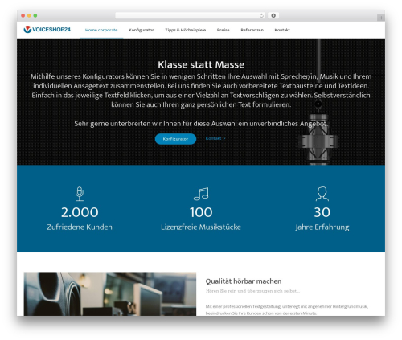Click the blue Konfigurator button
402x340 pixels.
(x=175, y=139)
